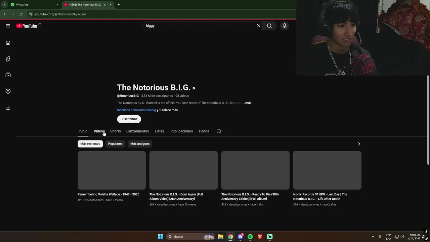The width and height of the screenshot is (430, 242).
Task: Open the green app icon on taskbar
Action: pos(270,237)
